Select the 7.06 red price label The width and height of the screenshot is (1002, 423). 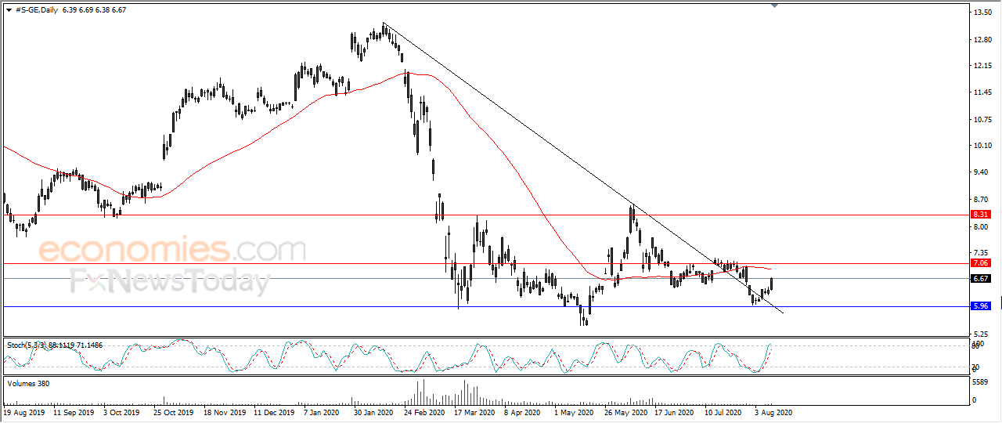(x=982, y=263)
